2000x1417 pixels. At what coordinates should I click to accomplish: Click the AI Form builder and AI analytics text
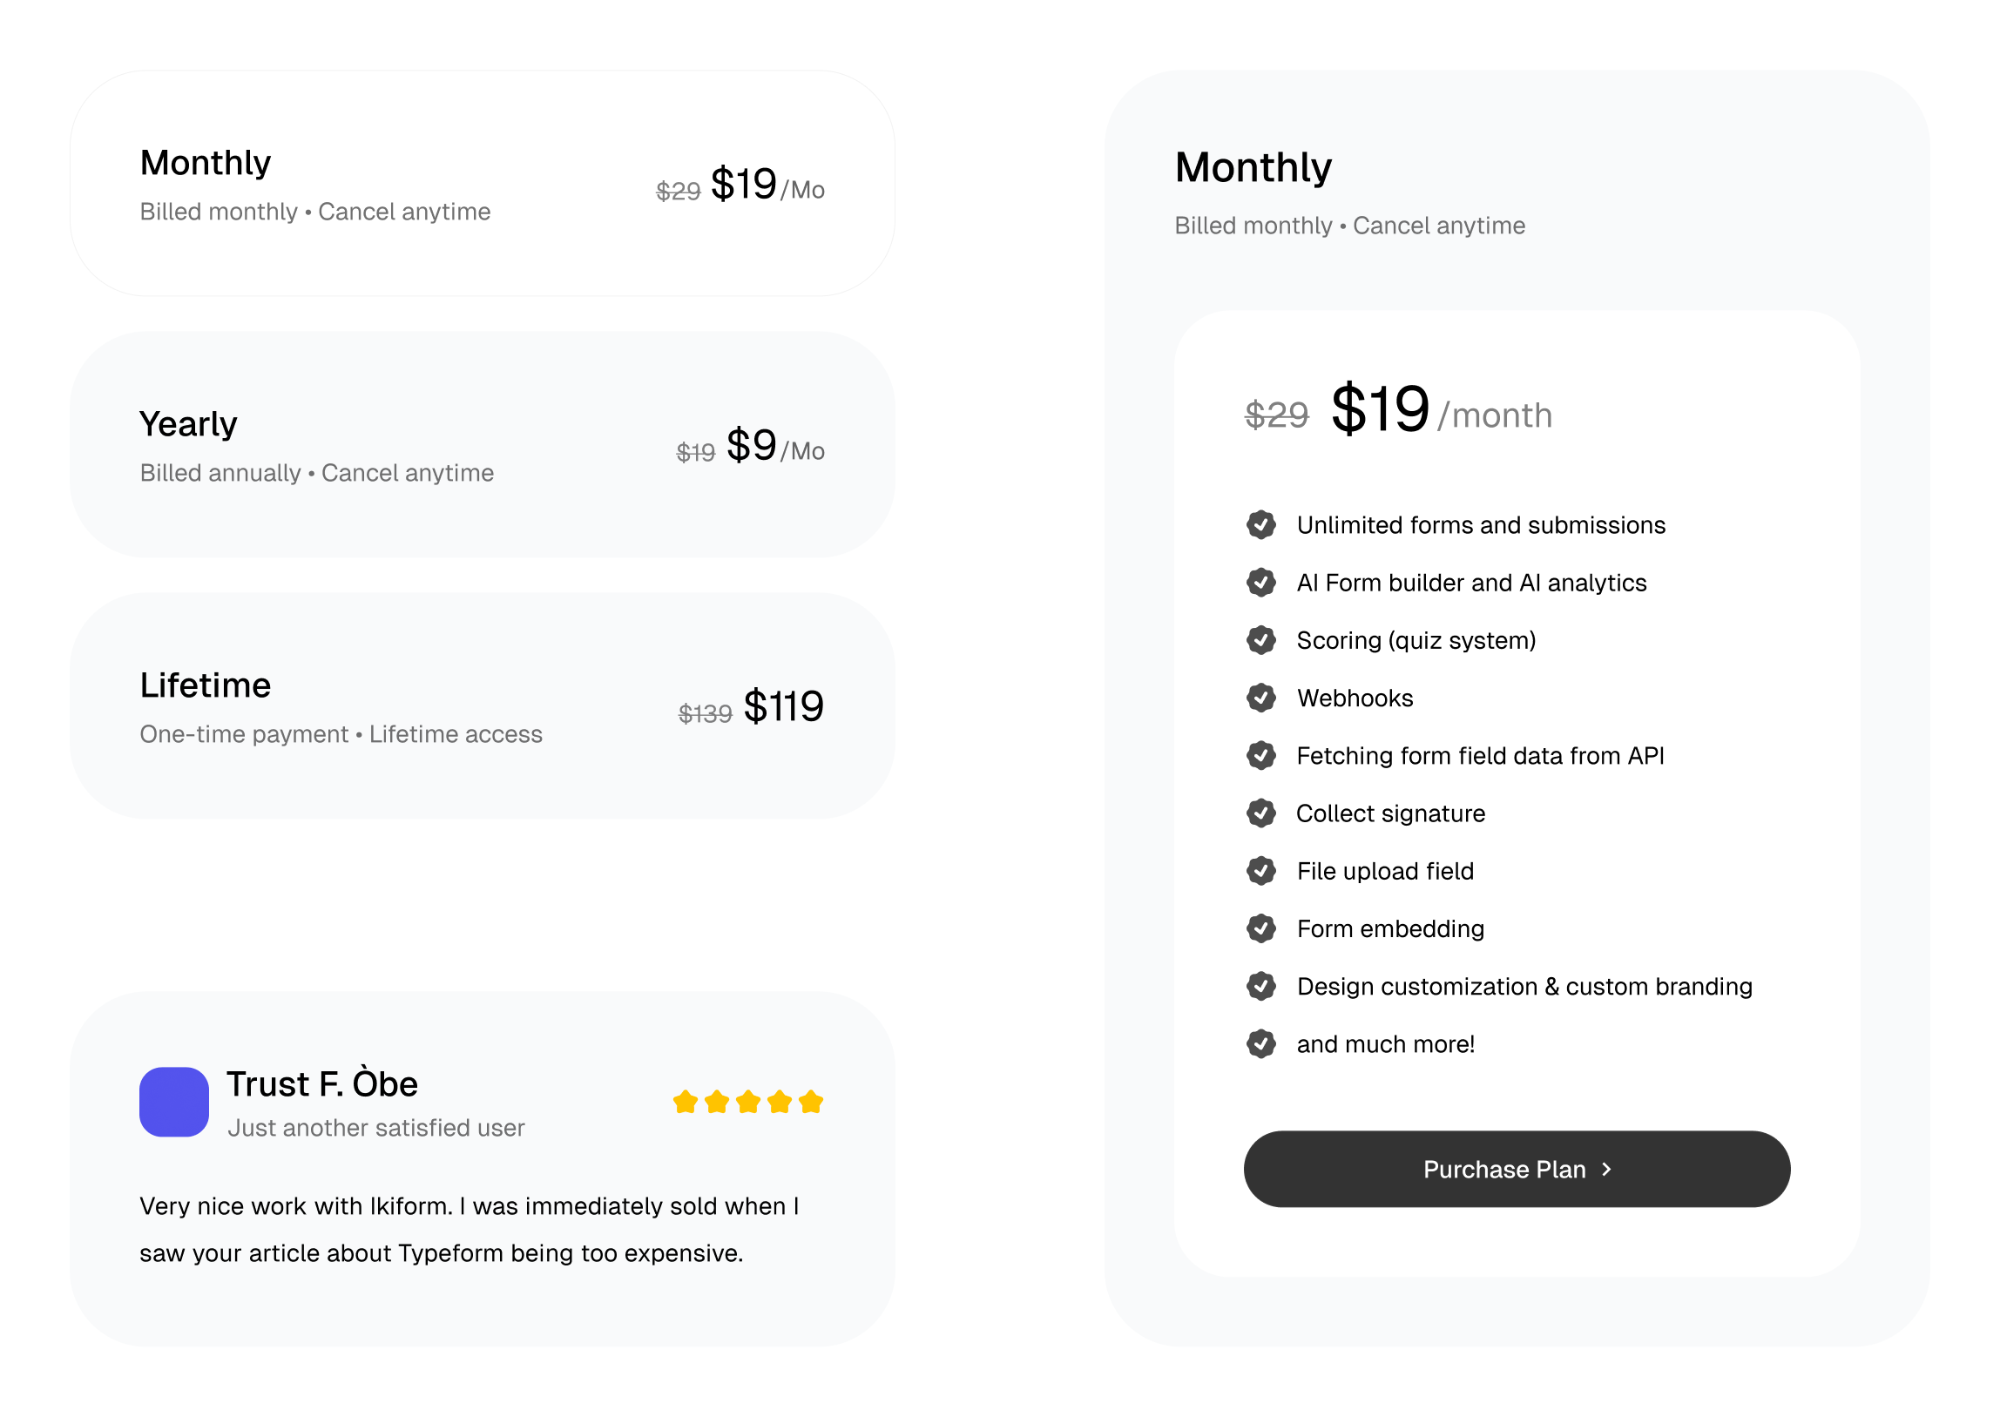(1471, 582)
